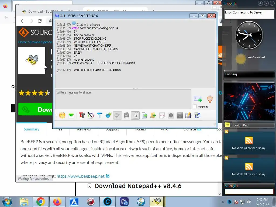
Task: Go back in the browser window
Action: pyautogui.click(x=22, y=21)
